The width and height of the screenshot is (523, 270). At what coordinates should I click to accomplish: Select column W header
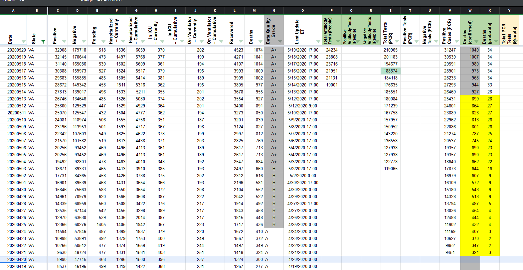point(470,11)
